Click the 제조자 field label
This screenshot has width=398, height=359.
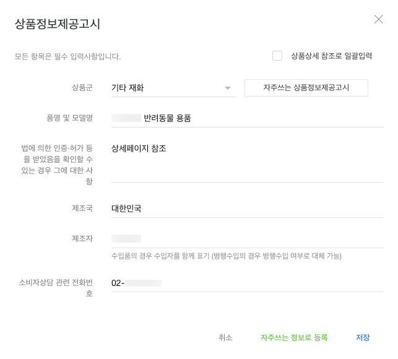[82, 238]
